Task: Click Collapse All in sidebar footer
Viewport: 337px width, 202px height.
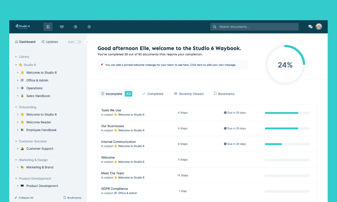Action: click(x=24, y=198)
